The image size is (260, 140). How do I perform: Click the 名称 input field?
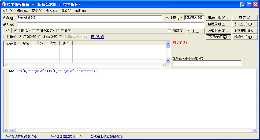coord(90,18)
